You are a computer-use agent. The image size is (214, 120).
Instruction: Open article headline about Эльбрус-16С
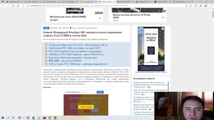tap(82, 34)
